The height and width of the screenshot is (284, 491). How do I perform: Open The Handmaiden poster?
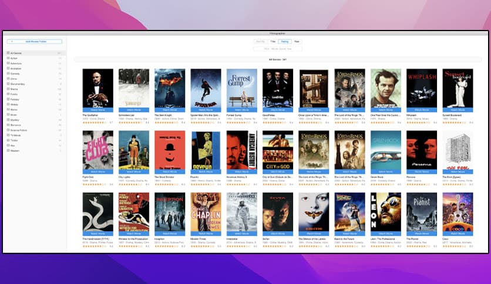pyautogui.click(x=97, y=212)
